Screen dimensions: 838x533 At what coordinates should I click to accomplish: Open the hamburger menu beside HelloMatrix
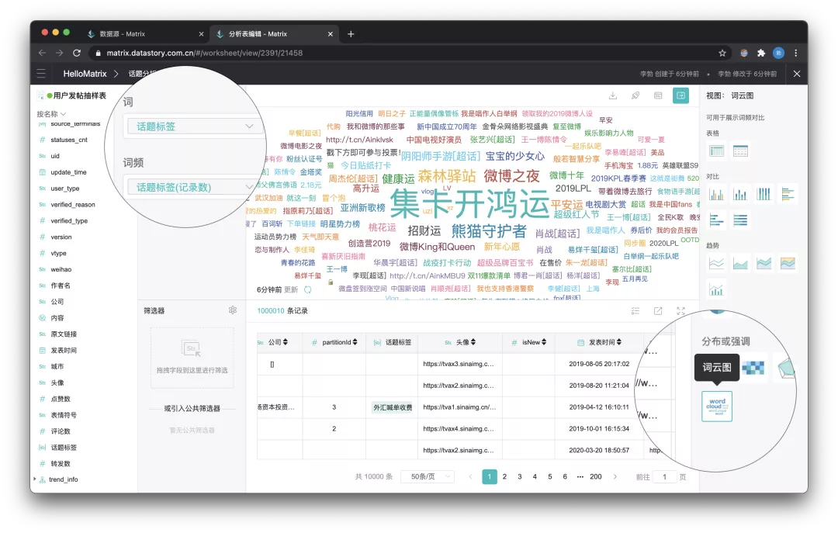coord(41,74)
